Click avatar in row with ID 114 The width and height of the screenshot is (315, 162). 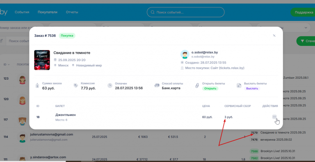(x=23, y=137)
